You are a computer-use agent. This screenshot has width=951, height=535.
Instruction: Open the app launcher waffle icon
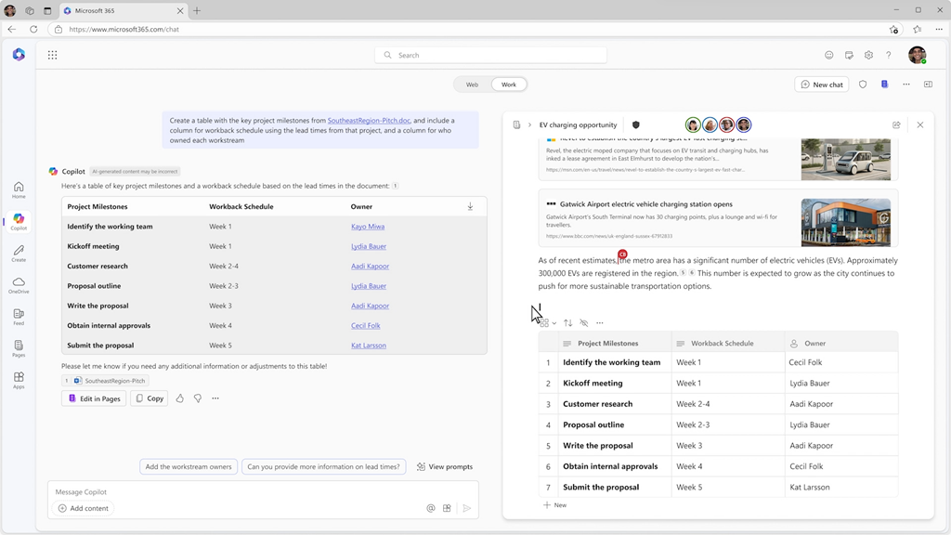52,55
